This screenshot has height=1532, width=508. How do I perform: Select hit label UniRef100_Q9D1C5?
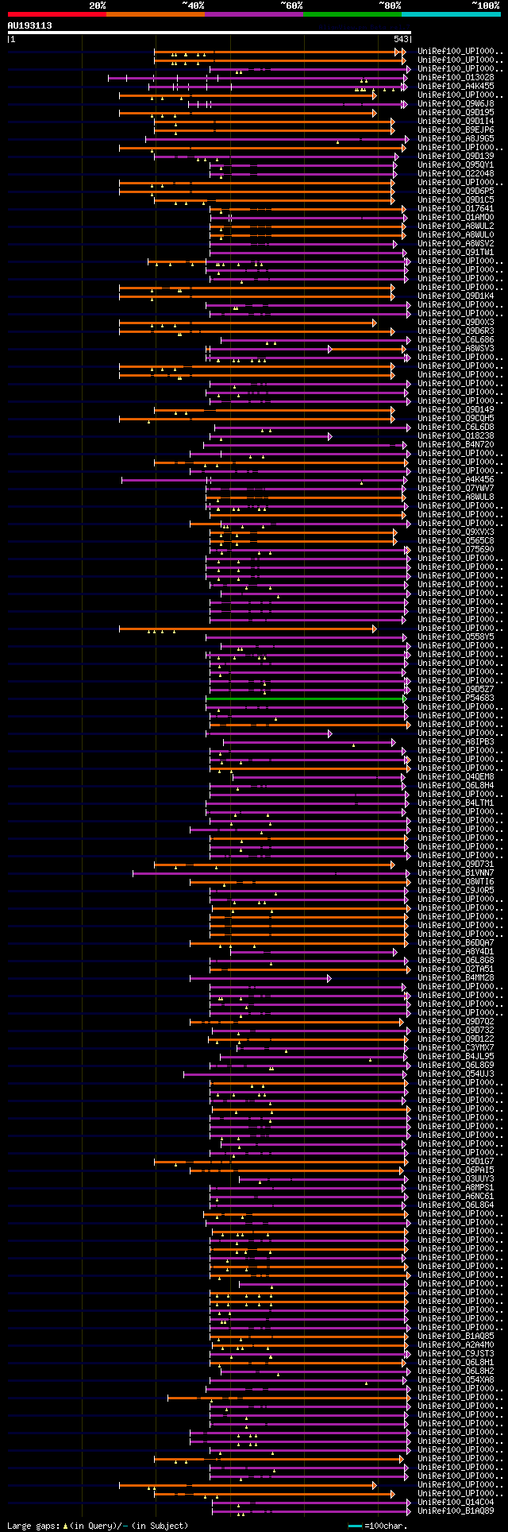tap(456, 199)
